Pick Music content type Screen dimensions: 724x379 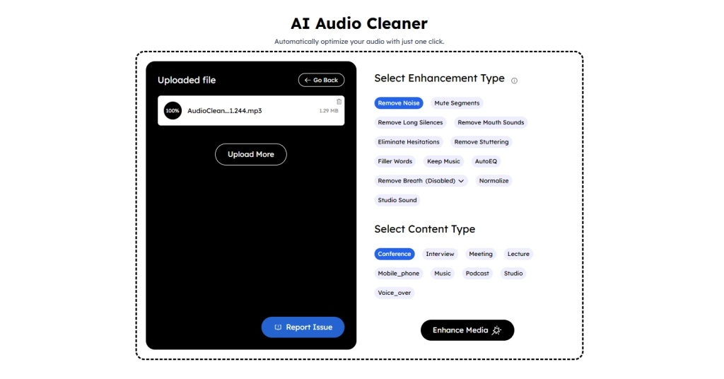point(443,273)
